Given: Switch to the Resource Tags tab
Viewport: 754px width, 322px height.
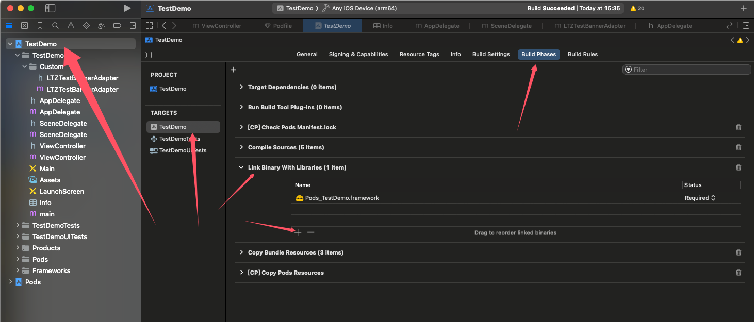Looking at the screenshot, I should click(419, 54).
